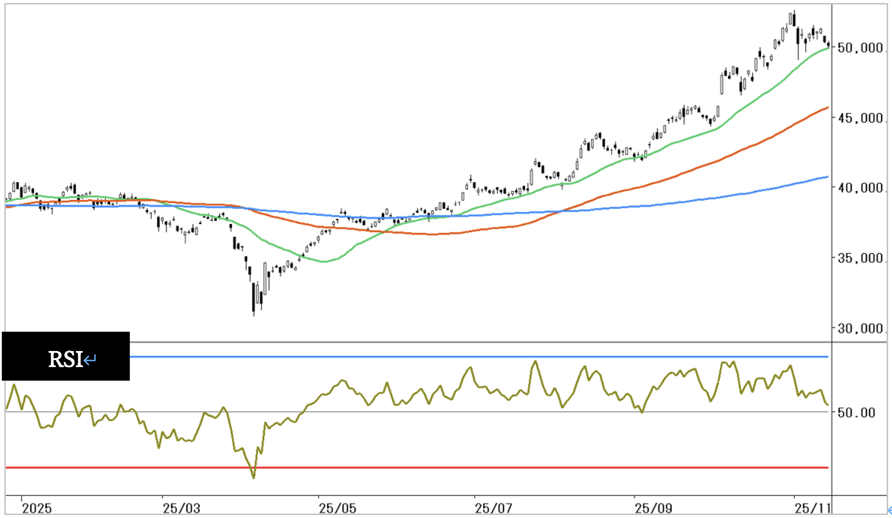Click the RSI label box

click(66, 356)
